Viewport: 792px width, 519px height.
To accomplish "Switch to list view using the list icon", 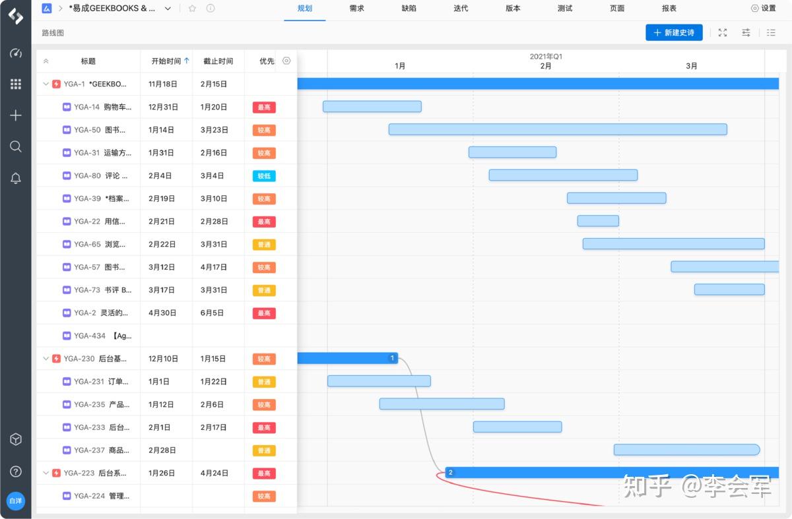I will click(771, 32).
